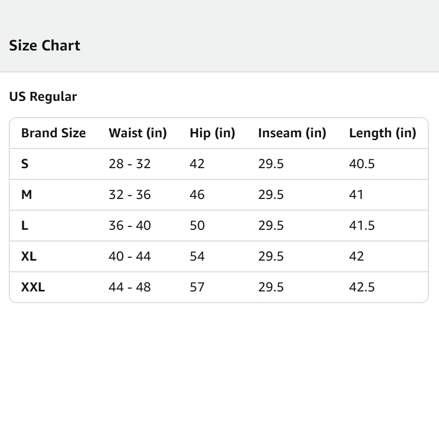Click the Size Chart heading
The width and height of the screenshot is (439, 439).
[x=44, y=46]
